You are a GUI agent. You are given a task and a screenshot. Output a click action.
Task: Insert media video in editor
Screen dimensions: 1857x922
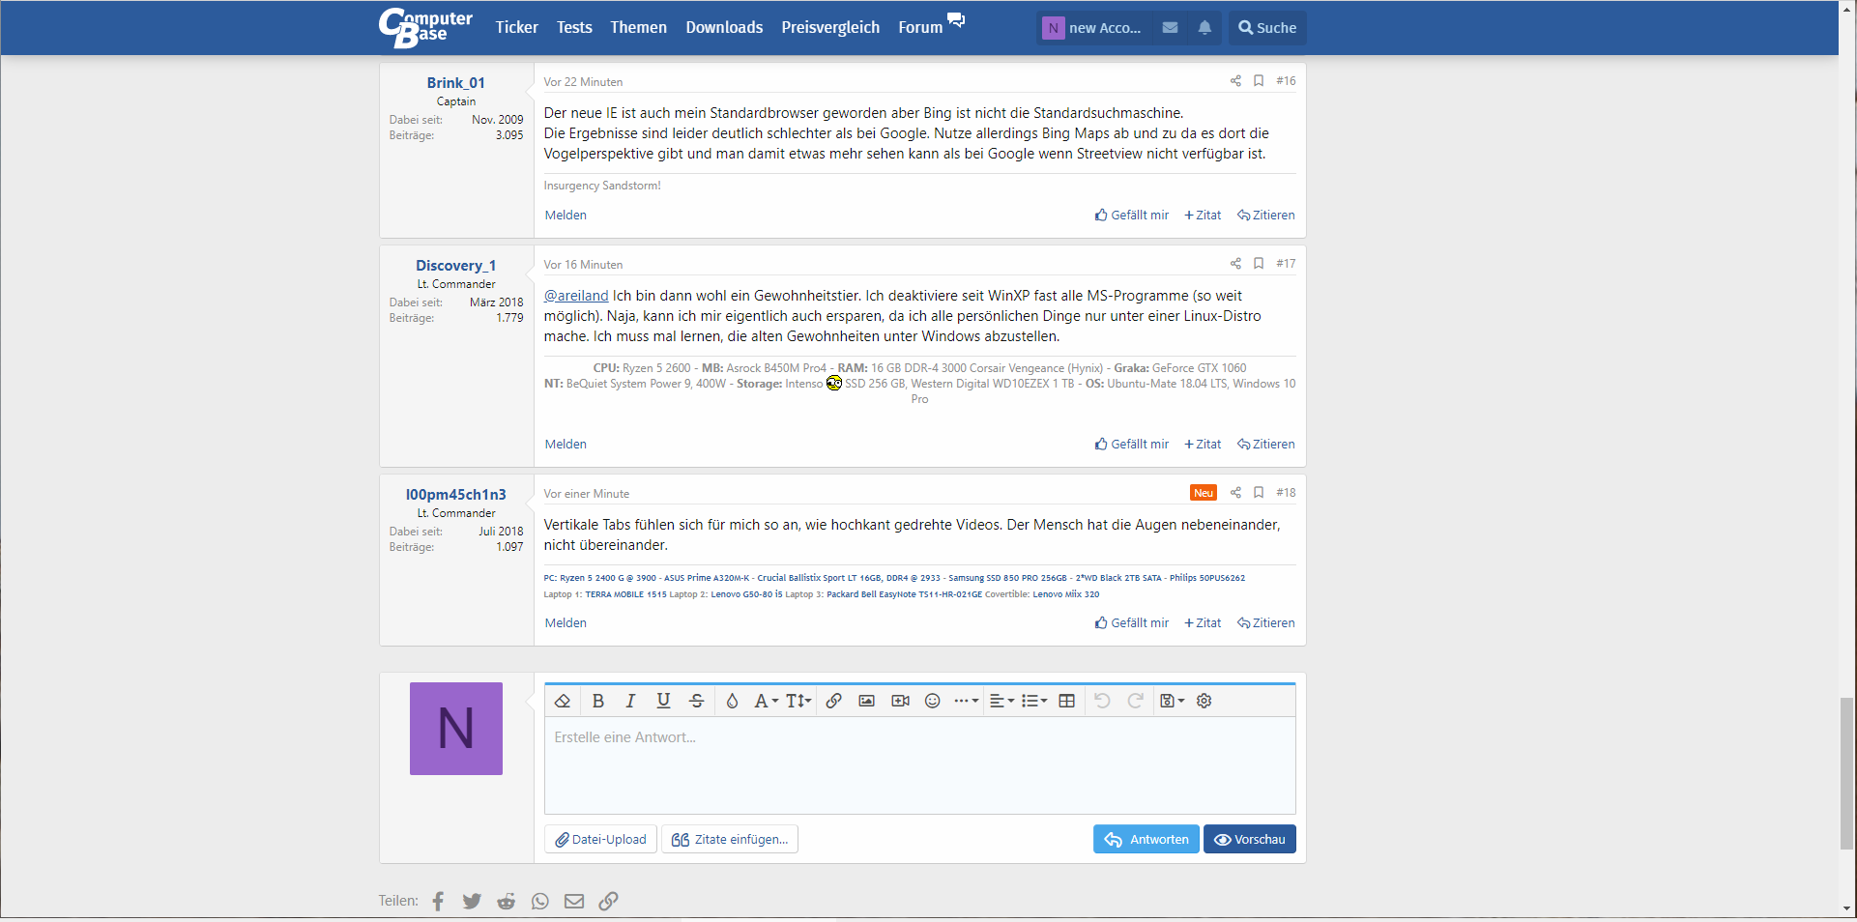[x=900, y=701]
